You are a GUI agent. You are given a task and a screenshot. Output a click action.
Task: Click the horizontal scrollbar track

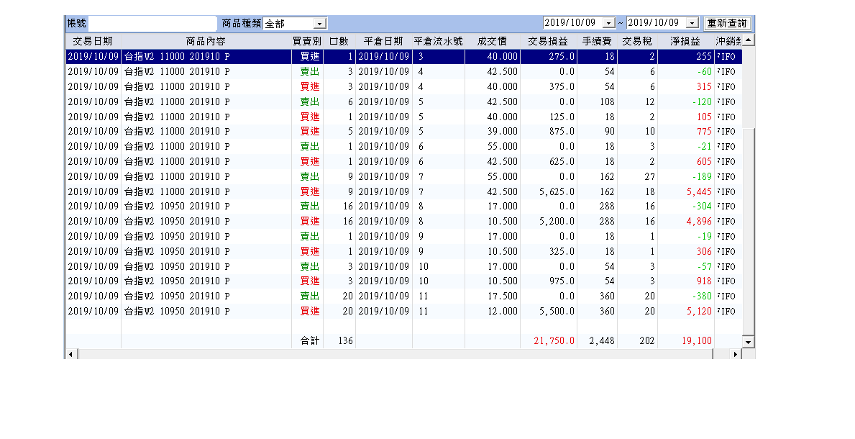721,354
